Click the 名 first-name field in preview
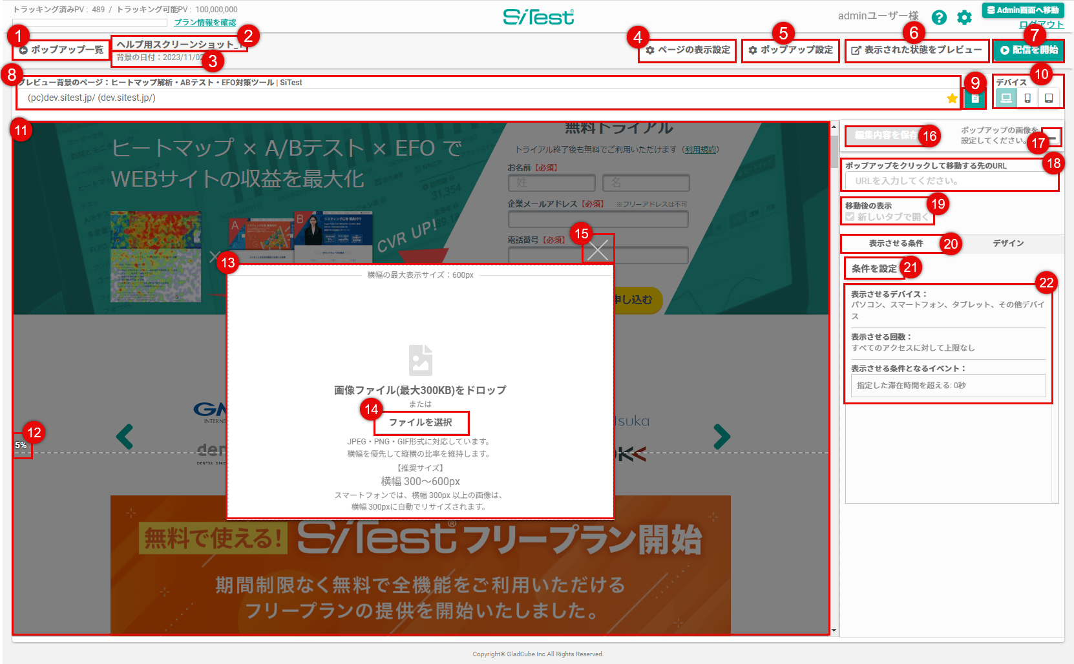The width and height of the screenshot is (1074, 664). tap(646, 183)
